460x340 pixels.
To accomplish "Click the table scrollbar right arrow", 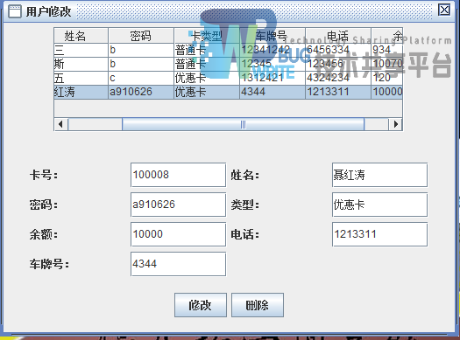I will [395, 124].
